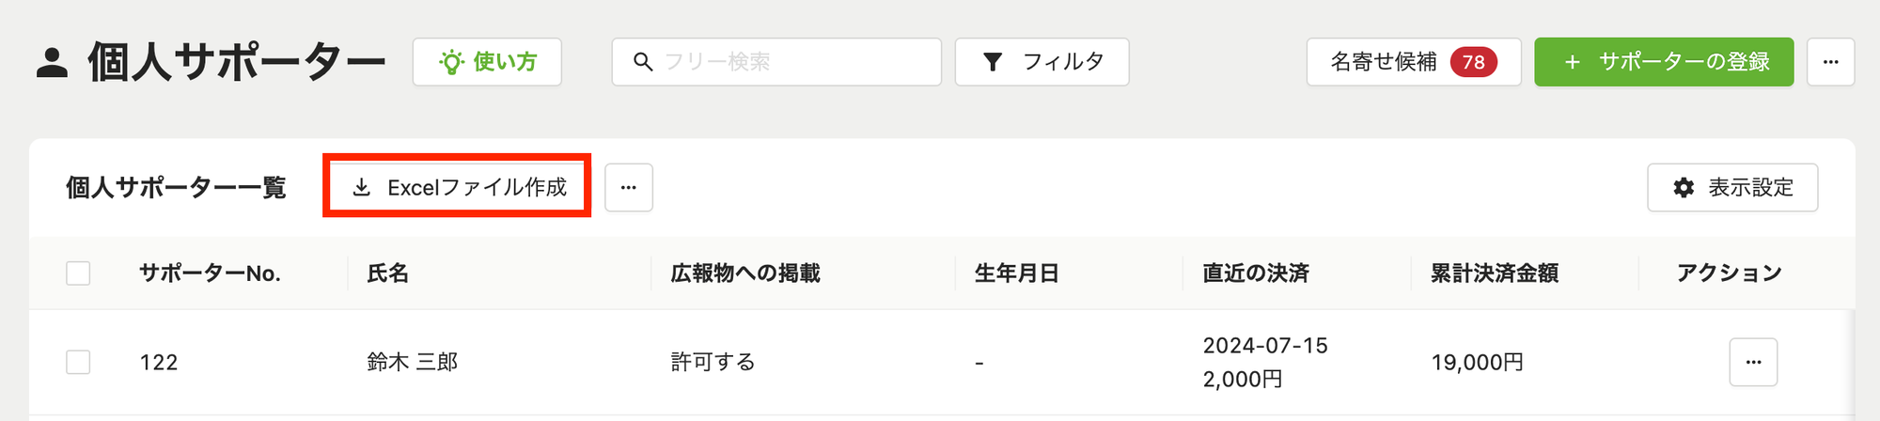The height and width of the screenshot is (421, 1880).
Task: Open supporter 鈴木 三郎 name entry
Action: pyautogui.click(x=412, y=362)
